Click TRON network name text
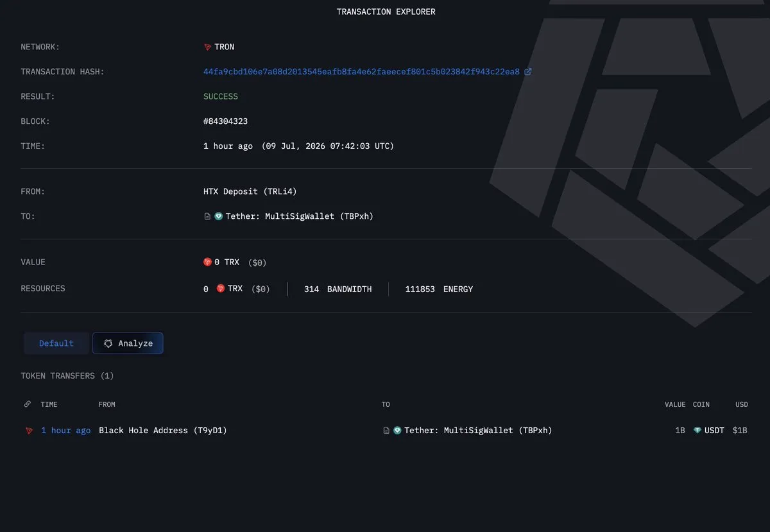770x532 pixels. (x=225, y=47)
